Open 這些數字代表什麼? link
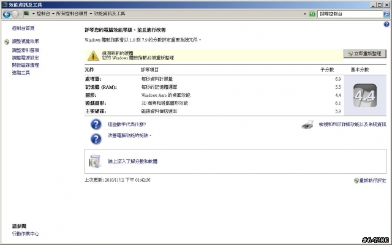Image resolution: width=392 pixels, height=245 pixels. [x=127, y=124]
